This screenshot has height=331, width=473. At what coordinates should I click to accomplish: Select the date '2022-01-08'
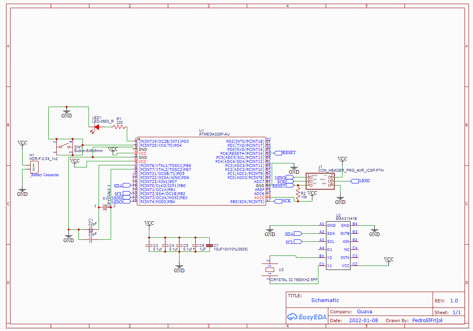pyautogui.click(x=364, y=321)
